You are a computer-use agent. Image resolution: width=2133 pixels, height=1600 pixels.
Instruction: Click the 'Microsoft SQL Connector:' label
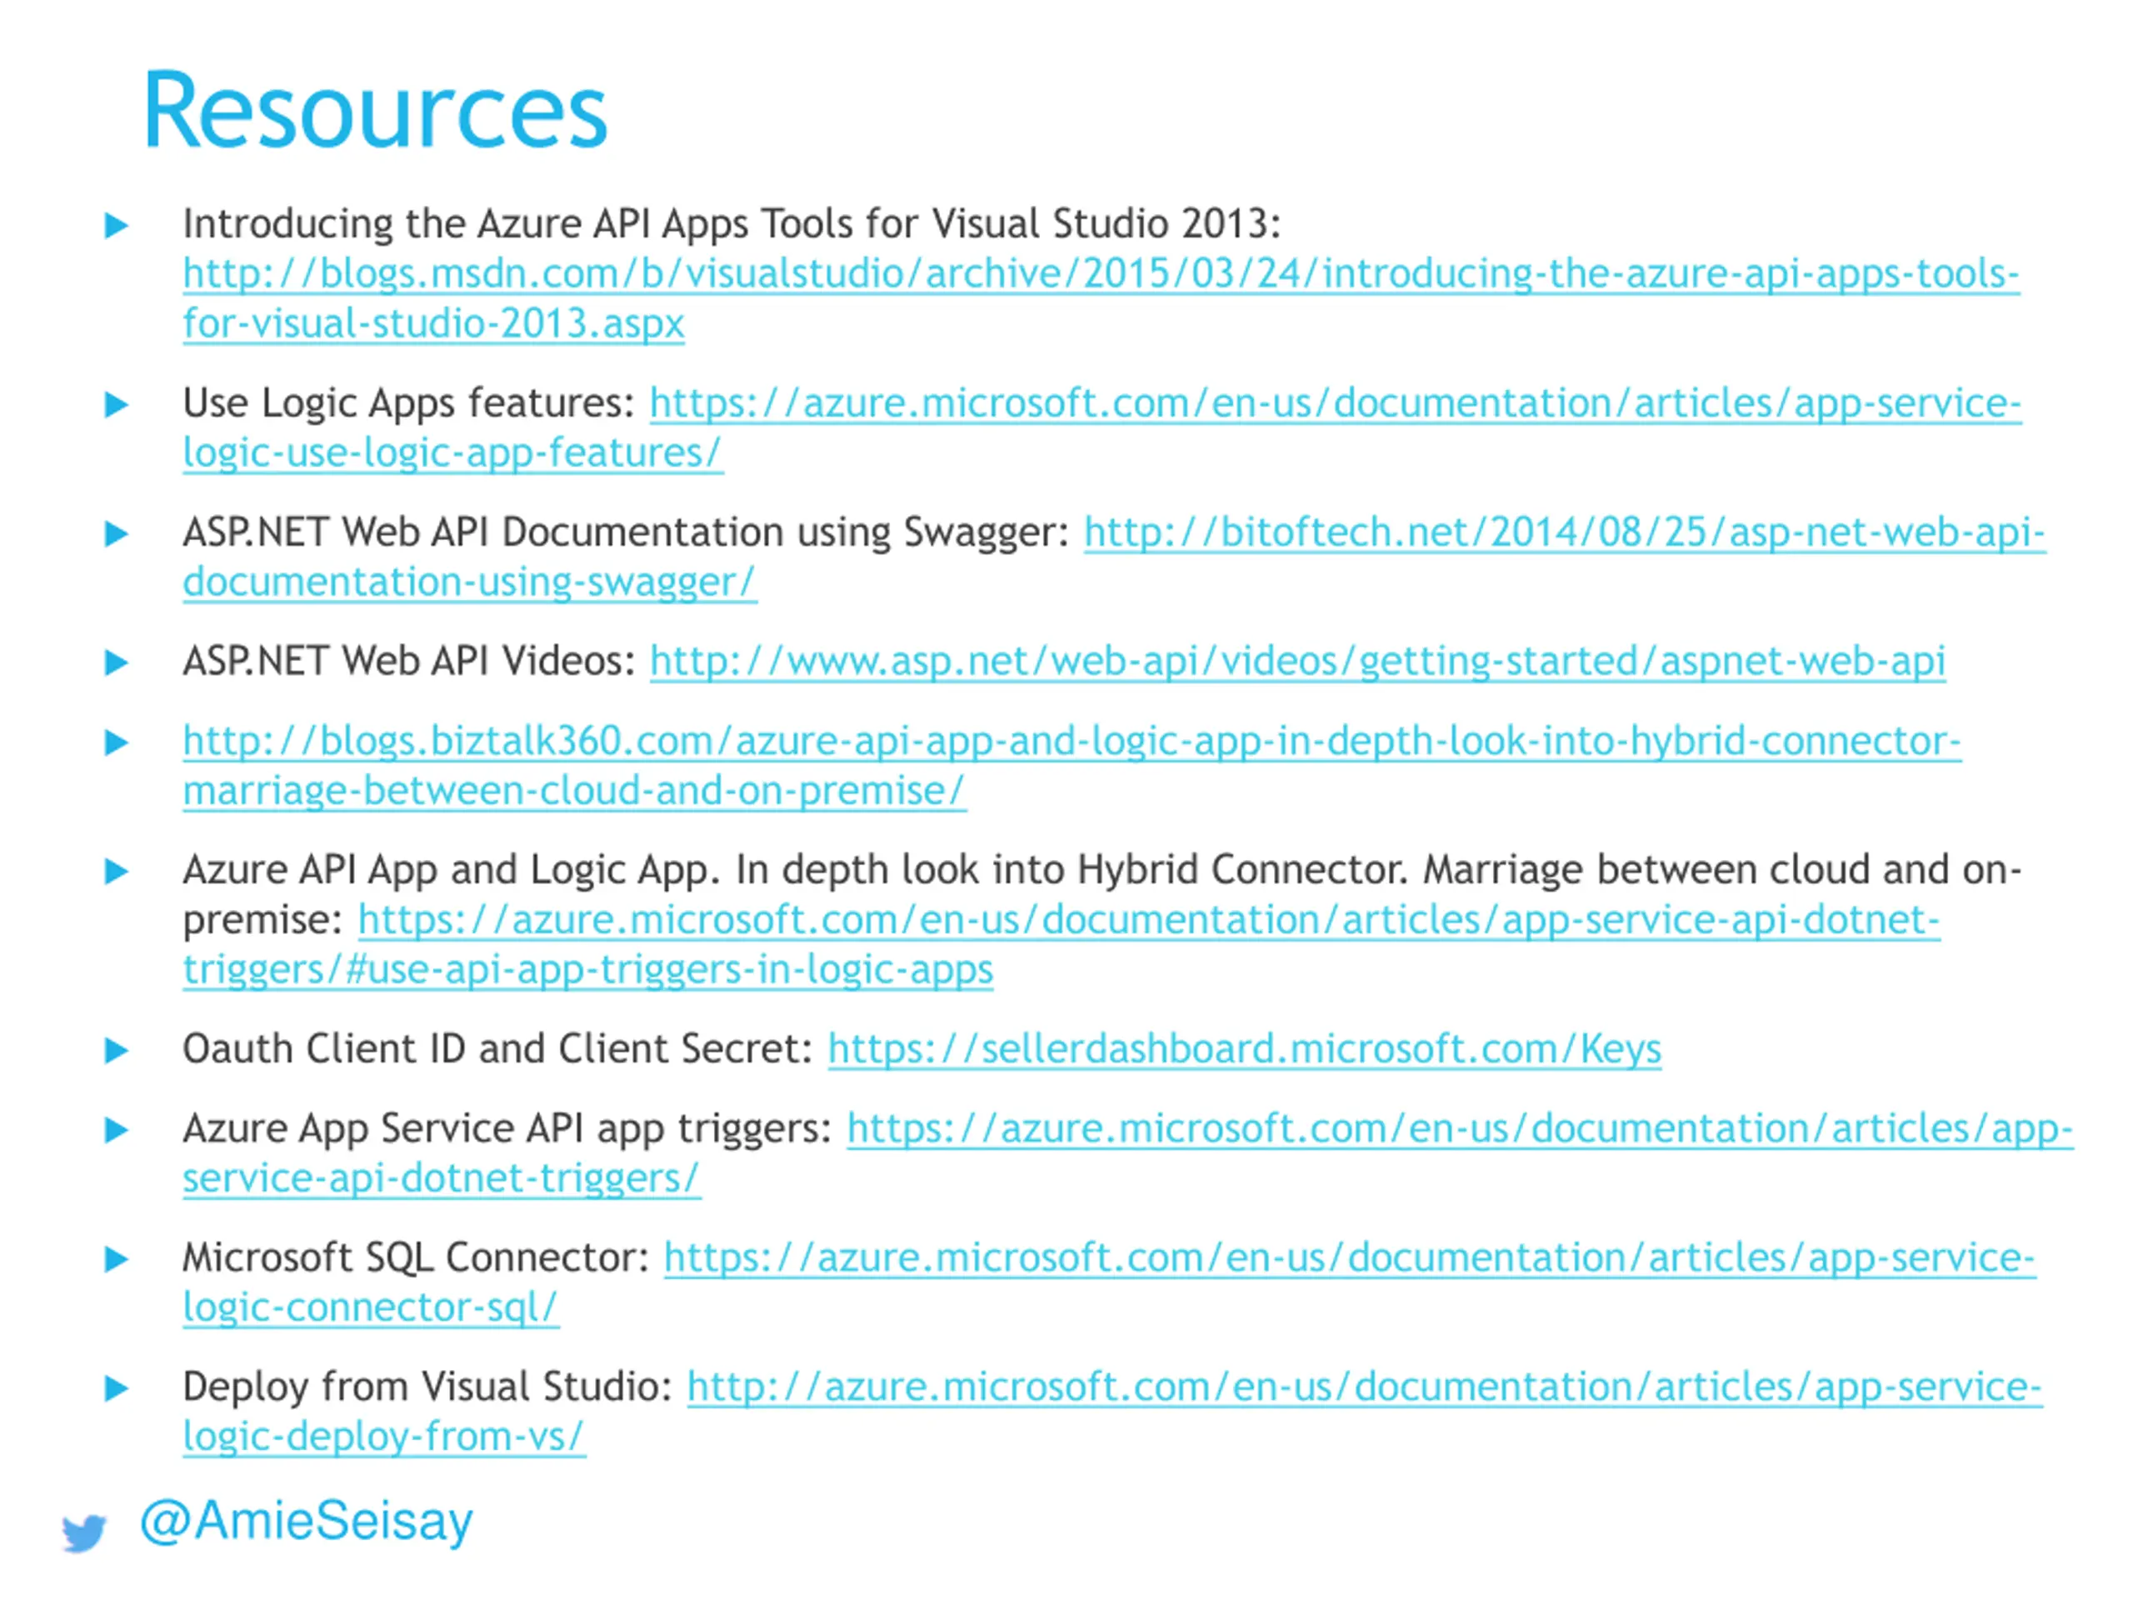click(x=416, y=1258)
